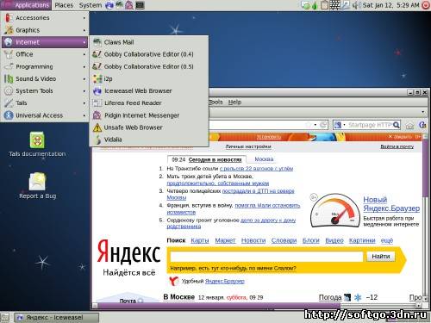Click the Войти в почту link
The height and width of the screenshot is (323, 431).
397,146
